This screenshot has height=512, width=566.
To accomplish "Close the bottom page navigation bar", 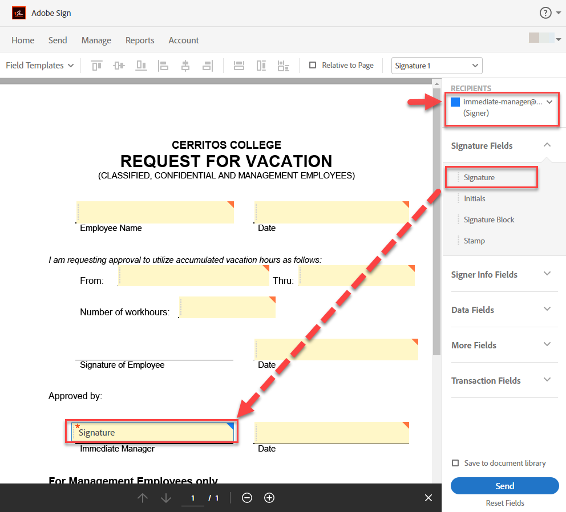I will [428, 498].
